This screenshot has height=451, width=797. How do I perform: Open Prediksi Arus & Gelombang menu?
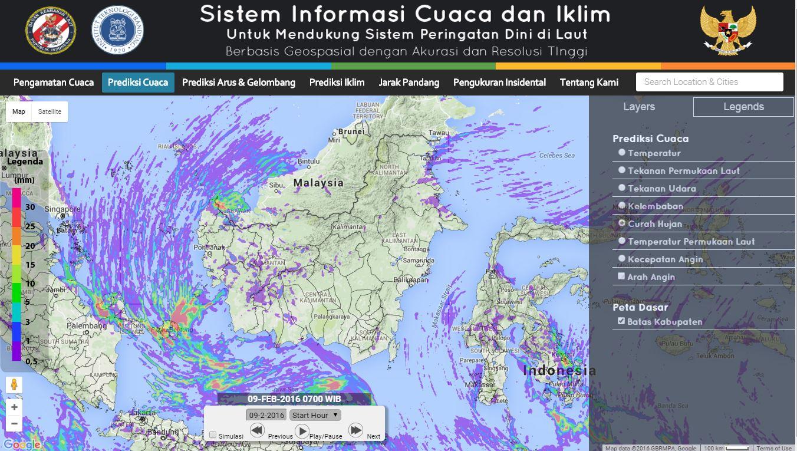pos(239,83)
